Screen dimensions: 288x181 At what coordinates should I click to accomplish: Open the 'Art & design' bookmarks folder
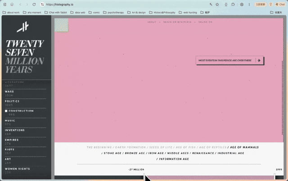click(x=136, y=12)
